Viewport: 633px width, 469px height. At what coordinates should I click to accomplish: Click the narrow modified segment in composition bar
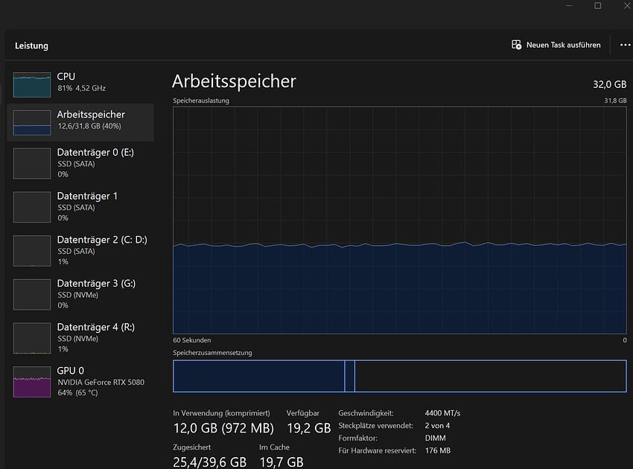click(349, 376)
